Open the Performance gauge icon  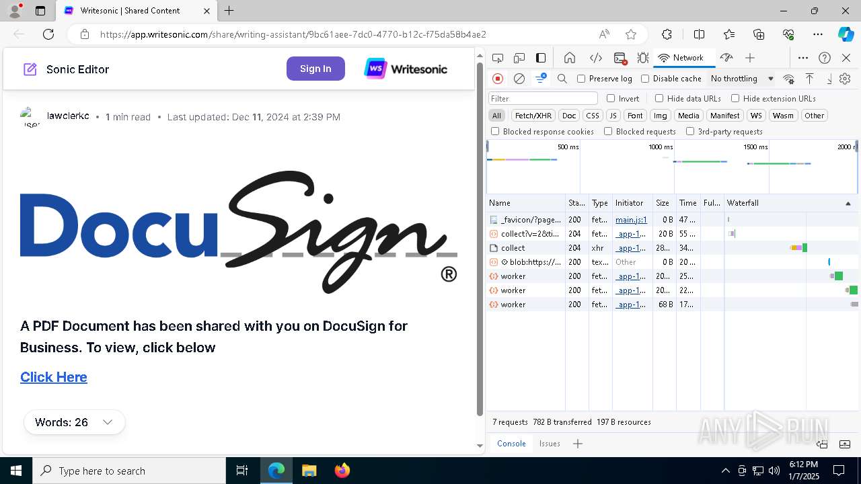[x=726, y=58]
